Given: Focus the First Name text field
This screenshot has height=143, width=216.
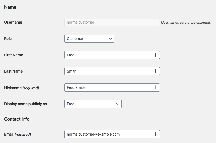Looking at the screenshot, I should (x=109, y=55).
